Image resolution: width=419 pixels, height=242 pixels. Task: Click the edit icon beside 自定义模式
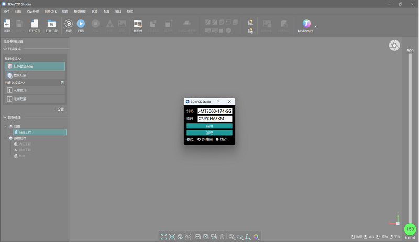click(62, 83)
